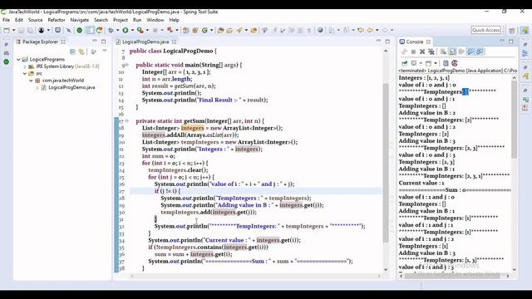Click the Console horizontal scrollbar
The image size is (532, 299).
tap(452, 276)
